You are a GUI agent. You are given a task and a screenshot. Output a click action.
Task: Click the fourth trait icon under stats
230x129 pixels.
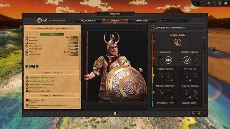coord(37,66)
